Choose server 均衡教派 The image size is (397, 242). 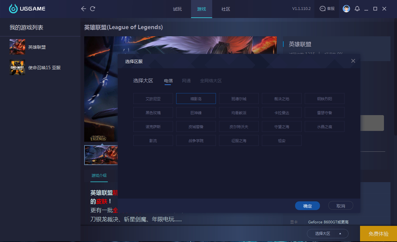click(239, 113)
